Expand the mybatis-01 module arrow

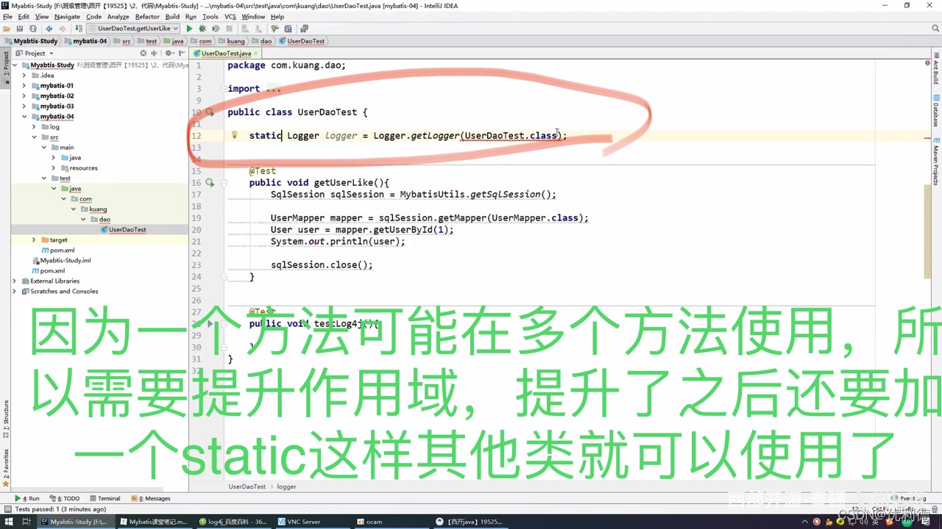[x=24, y=85]
